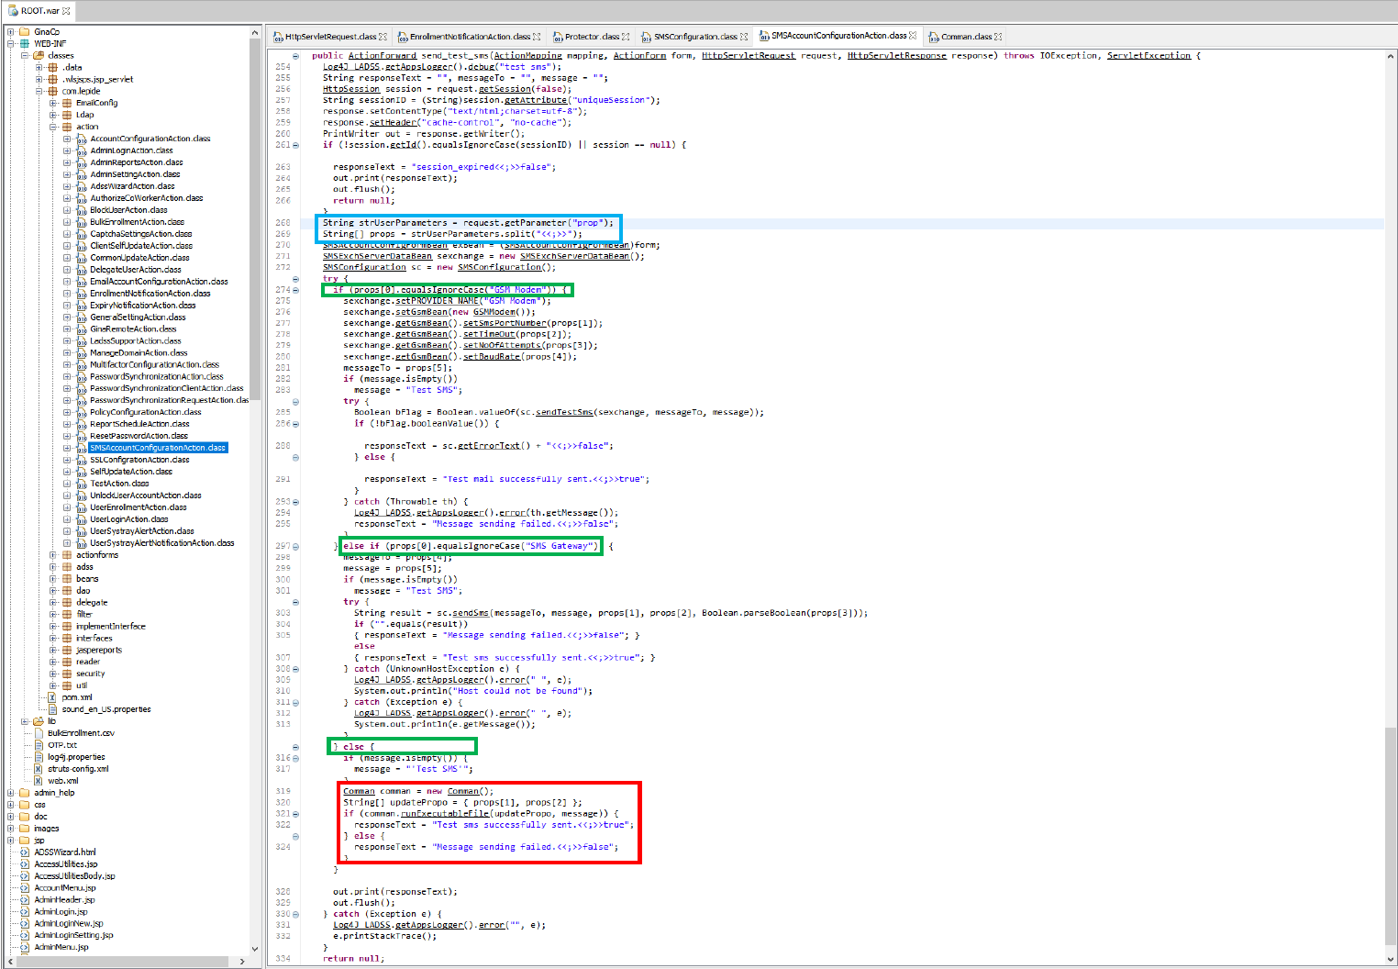
Task: Click the archive icon on the ROOT.war tab
Action: point(13,11)
